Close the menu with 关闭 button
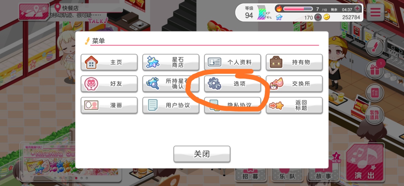Image resolution: width=404 pixels, height=186 pixels. point(202,154)
